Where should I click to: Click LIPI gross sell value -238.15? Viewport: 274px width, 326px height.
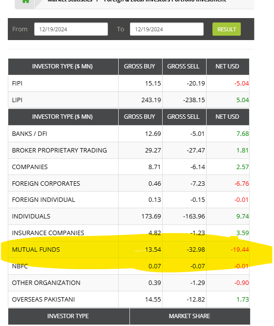point(194,100)
